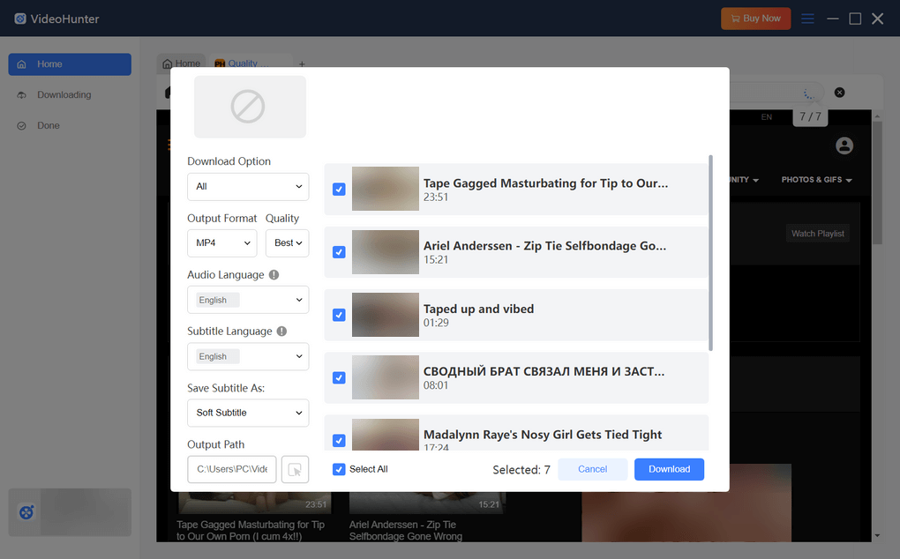This screenshot has height=559, width=900.
Task: Click the Subtitle Language info icon
Action: 281,332
